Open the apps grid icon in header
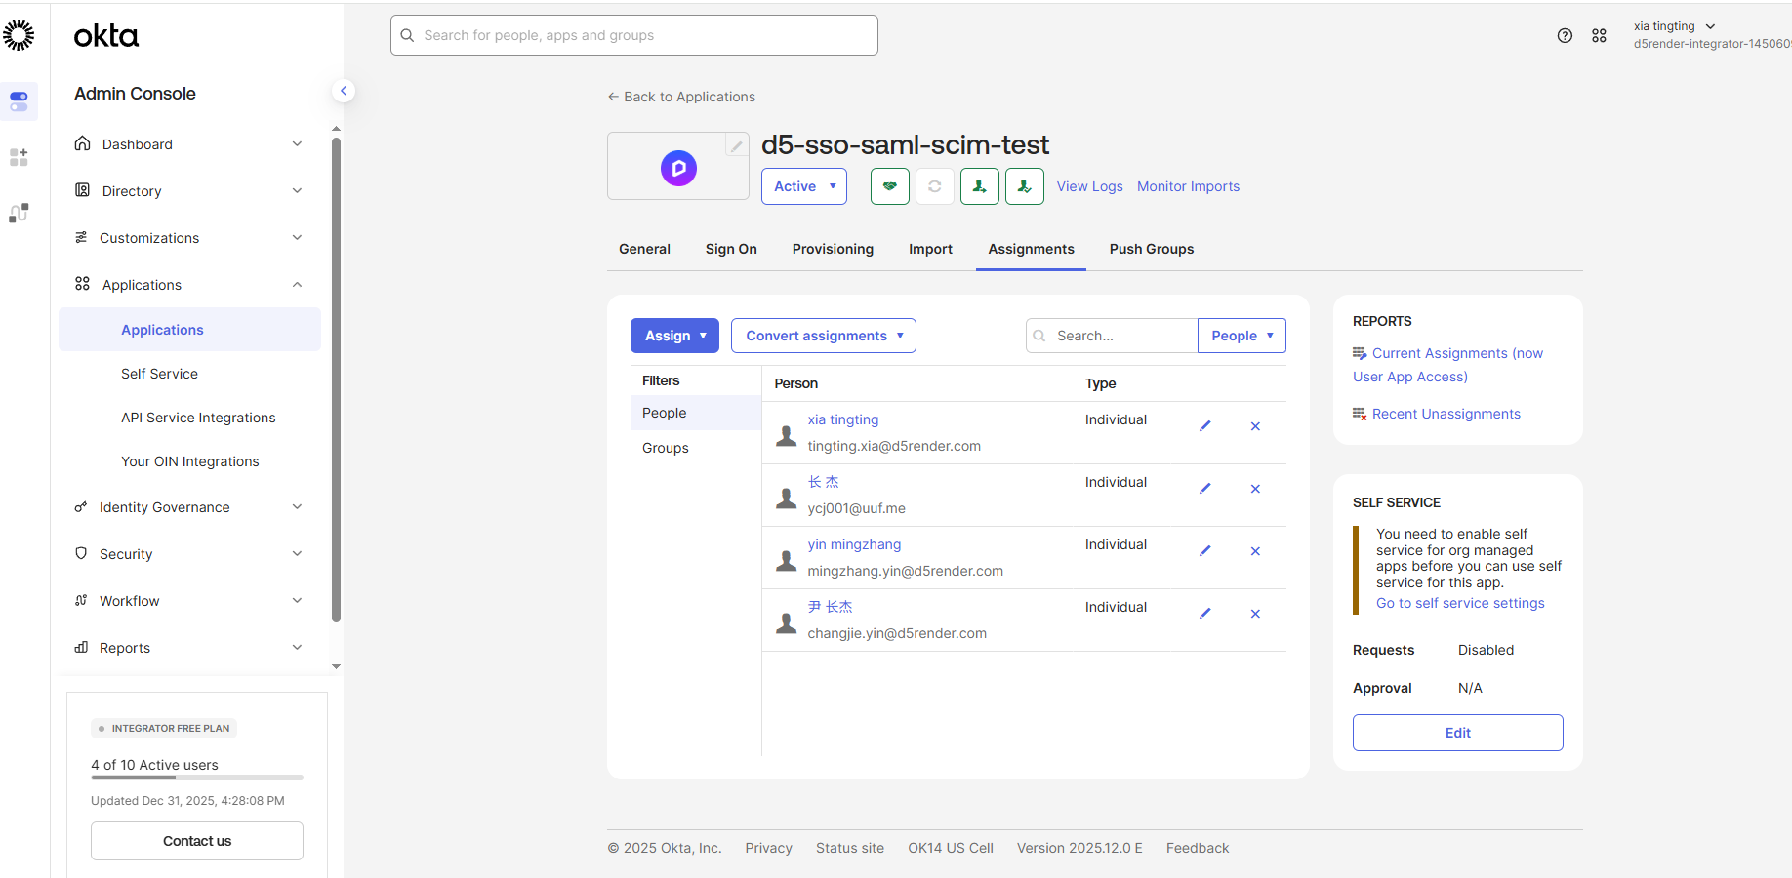1792x878 pixels. tap(1599, 36)
